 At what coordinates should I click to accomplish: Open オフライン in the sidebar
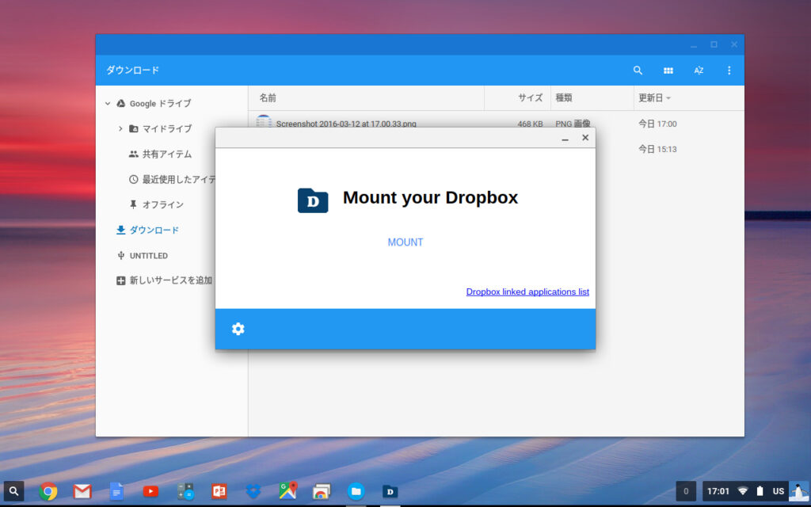[x=156, y=204]
